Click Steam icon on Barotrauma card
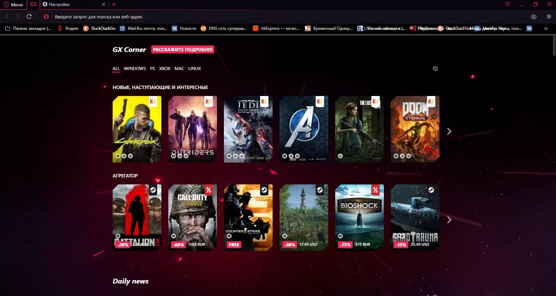The image size is (556, 296). pyautogui.click(x=431, y=190)
